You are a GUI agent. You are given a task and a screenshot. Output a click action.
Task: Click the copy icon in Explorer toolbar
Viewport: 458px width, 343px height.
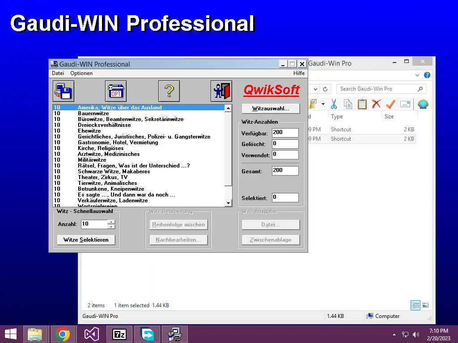coord(348,104)
